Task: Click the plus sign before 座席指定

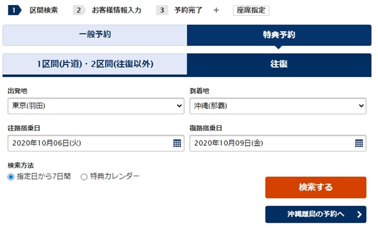Action: tap(216, 11)
